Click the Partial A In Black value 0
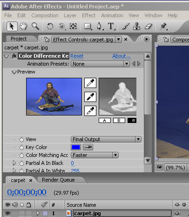 pyautogui.click(x=72, y=163)
